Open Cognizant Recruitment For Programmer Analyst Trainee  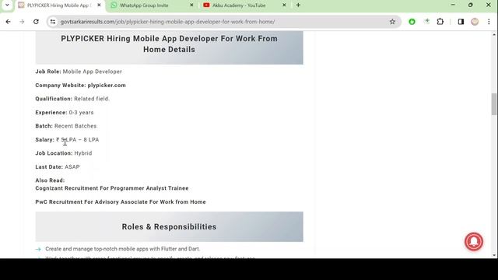click(x=112, y=188)
